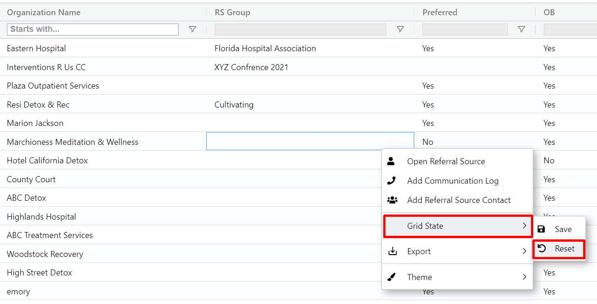Expand the Grid State submenu arrow
597x304 pixels.
coord(524,226)
